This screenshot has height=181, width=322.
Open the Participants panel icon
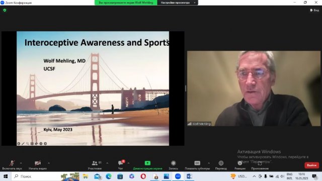pos(95,163)
